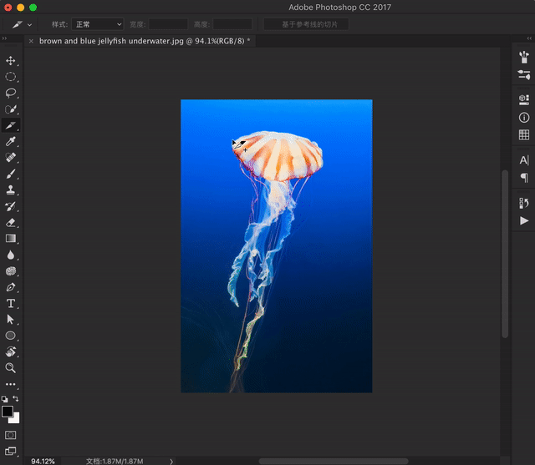Close the jellyfish document tab
535x465 pixels.
coord(31,40)
